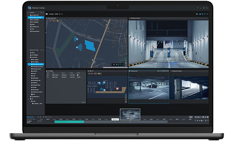The image size is (233, 146).
Task: Click the red alarm camera marker on floor plan
Action: [117, 89]
